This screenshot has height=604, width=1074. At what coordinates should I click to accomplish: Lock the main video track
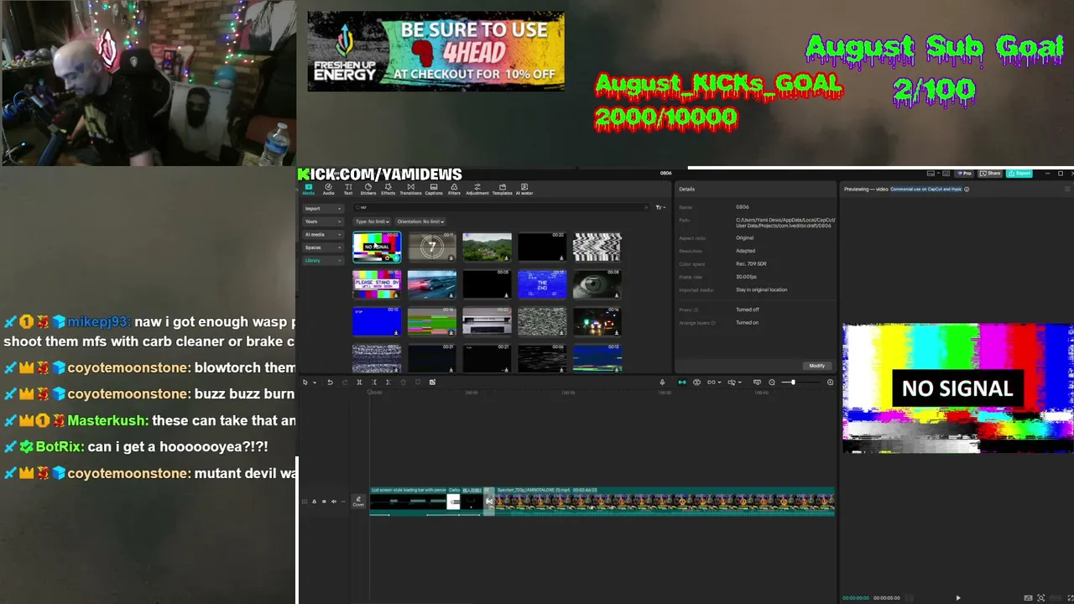point(314,502)
